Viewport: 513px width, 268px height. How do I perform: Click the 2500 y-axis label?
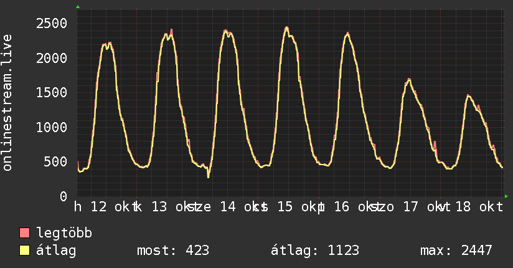tap(52, 24)
